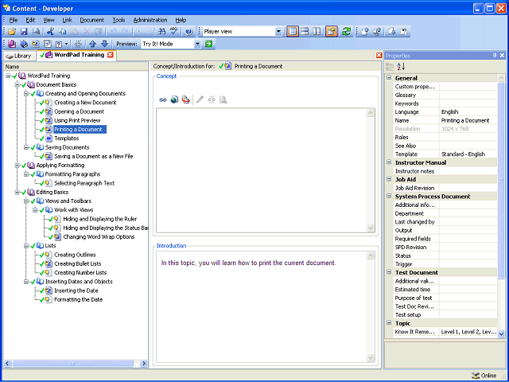Collapse the Creating and Opening Documents node
The image size is (509, 382).
(26, 94)
